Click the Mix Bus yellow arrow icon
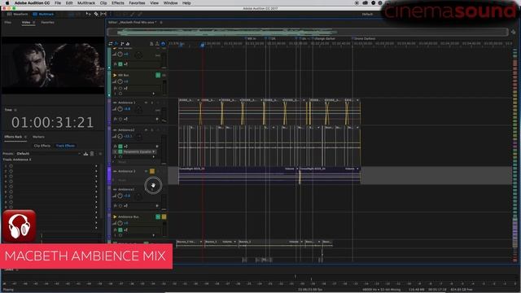Image resolution: width=521 pixels, height=293 pixels. (115, 75)
